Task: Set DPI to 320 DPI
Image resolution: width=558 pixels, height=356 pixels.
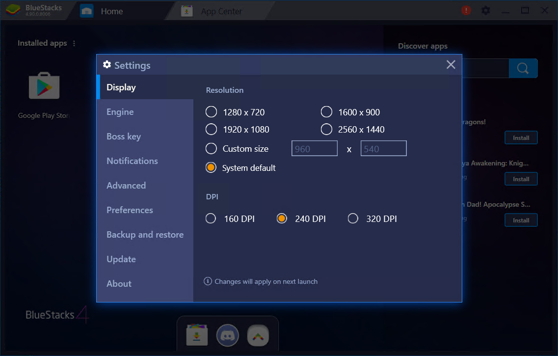Action: (x=353, y=218)
